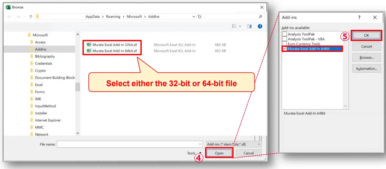386x169 pixels.
Task: Click the Open button
Action: (x=219, y=153)
